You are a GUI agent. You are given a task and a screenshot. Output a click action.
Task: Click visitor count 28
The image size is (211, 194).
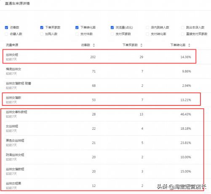(x=94, y=114)
